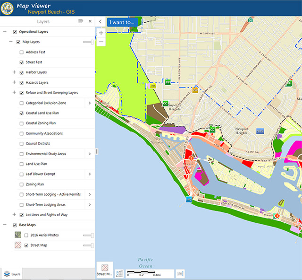The image size is (302, 280).
Task: Expand the Harbor Layers group
Action: click(14, 72)
